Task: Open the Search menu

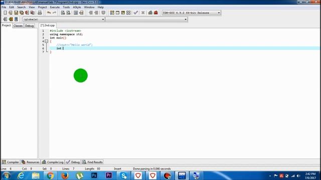Action: [21, 7]
